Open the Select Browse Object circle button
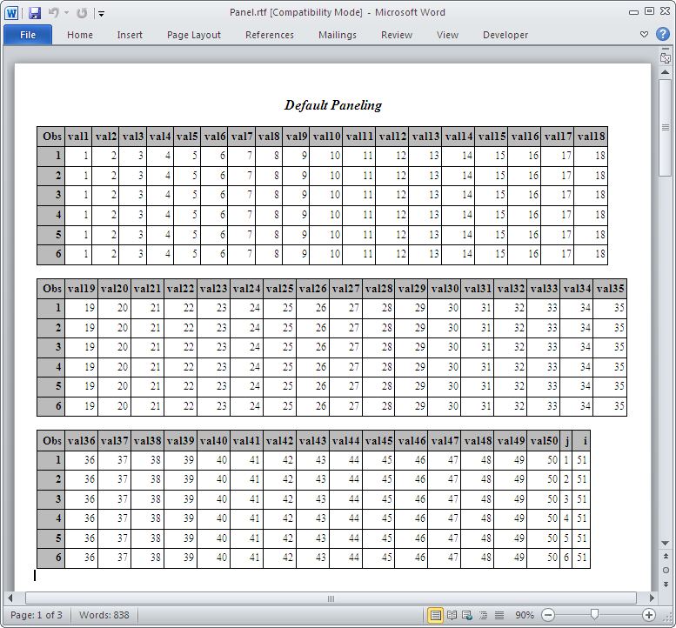The width and height of the screenshot is (676, 628). pos(666,571)
